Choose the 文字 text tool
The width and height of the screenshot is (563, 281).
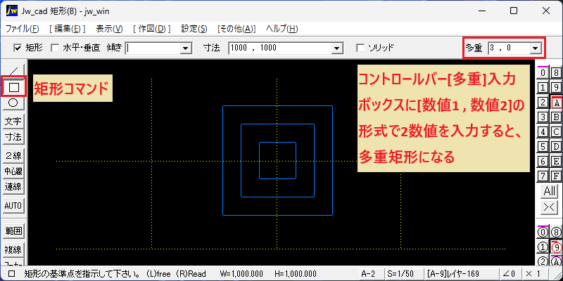(x=13, y=122)
